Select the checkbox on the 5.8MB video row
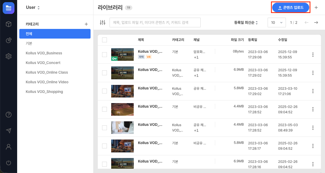 click(x=104, y=91)
